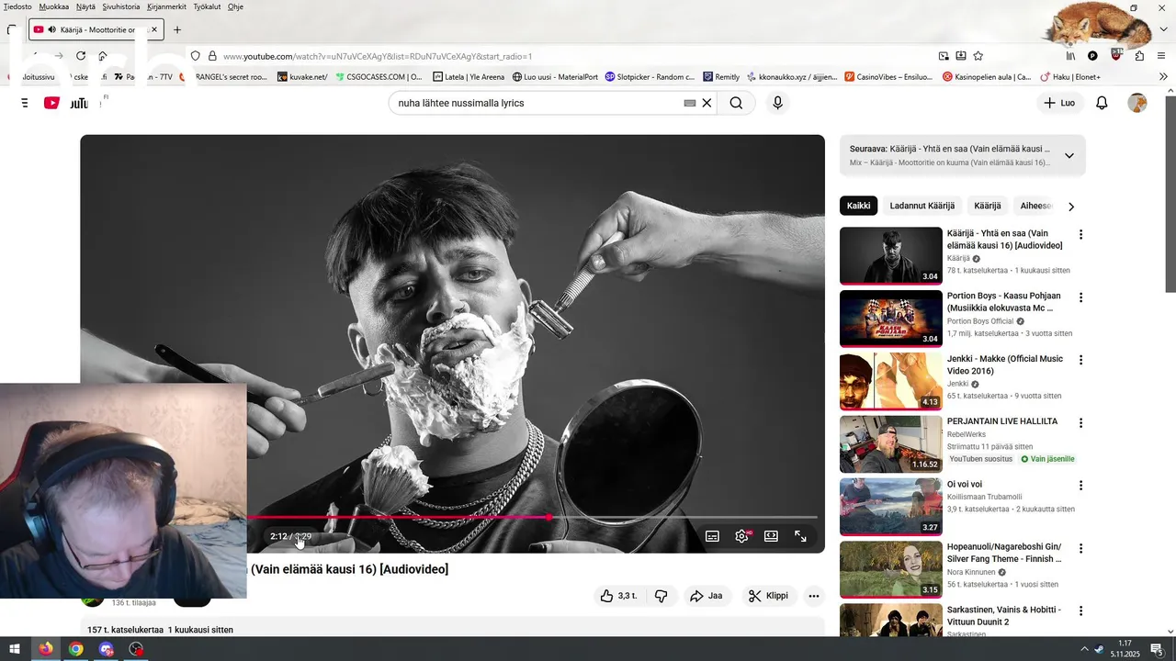Open the on-screen keyboard in search box
The image size is (1176, 661).
690,103
